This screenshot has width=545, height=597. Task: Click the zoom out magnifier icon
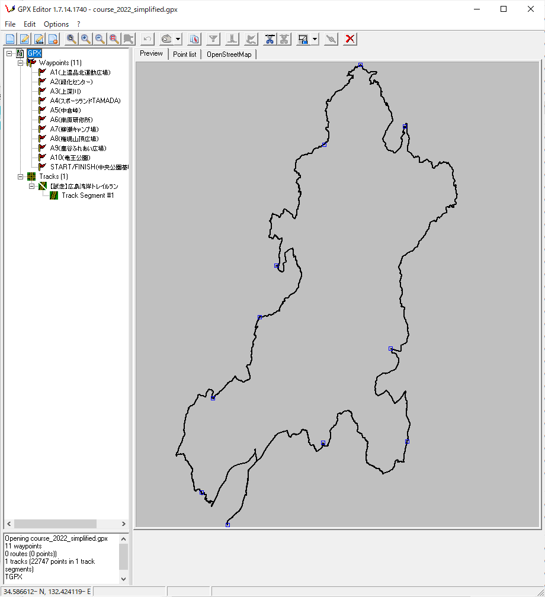pyautogui.click(x=100, y=39)
